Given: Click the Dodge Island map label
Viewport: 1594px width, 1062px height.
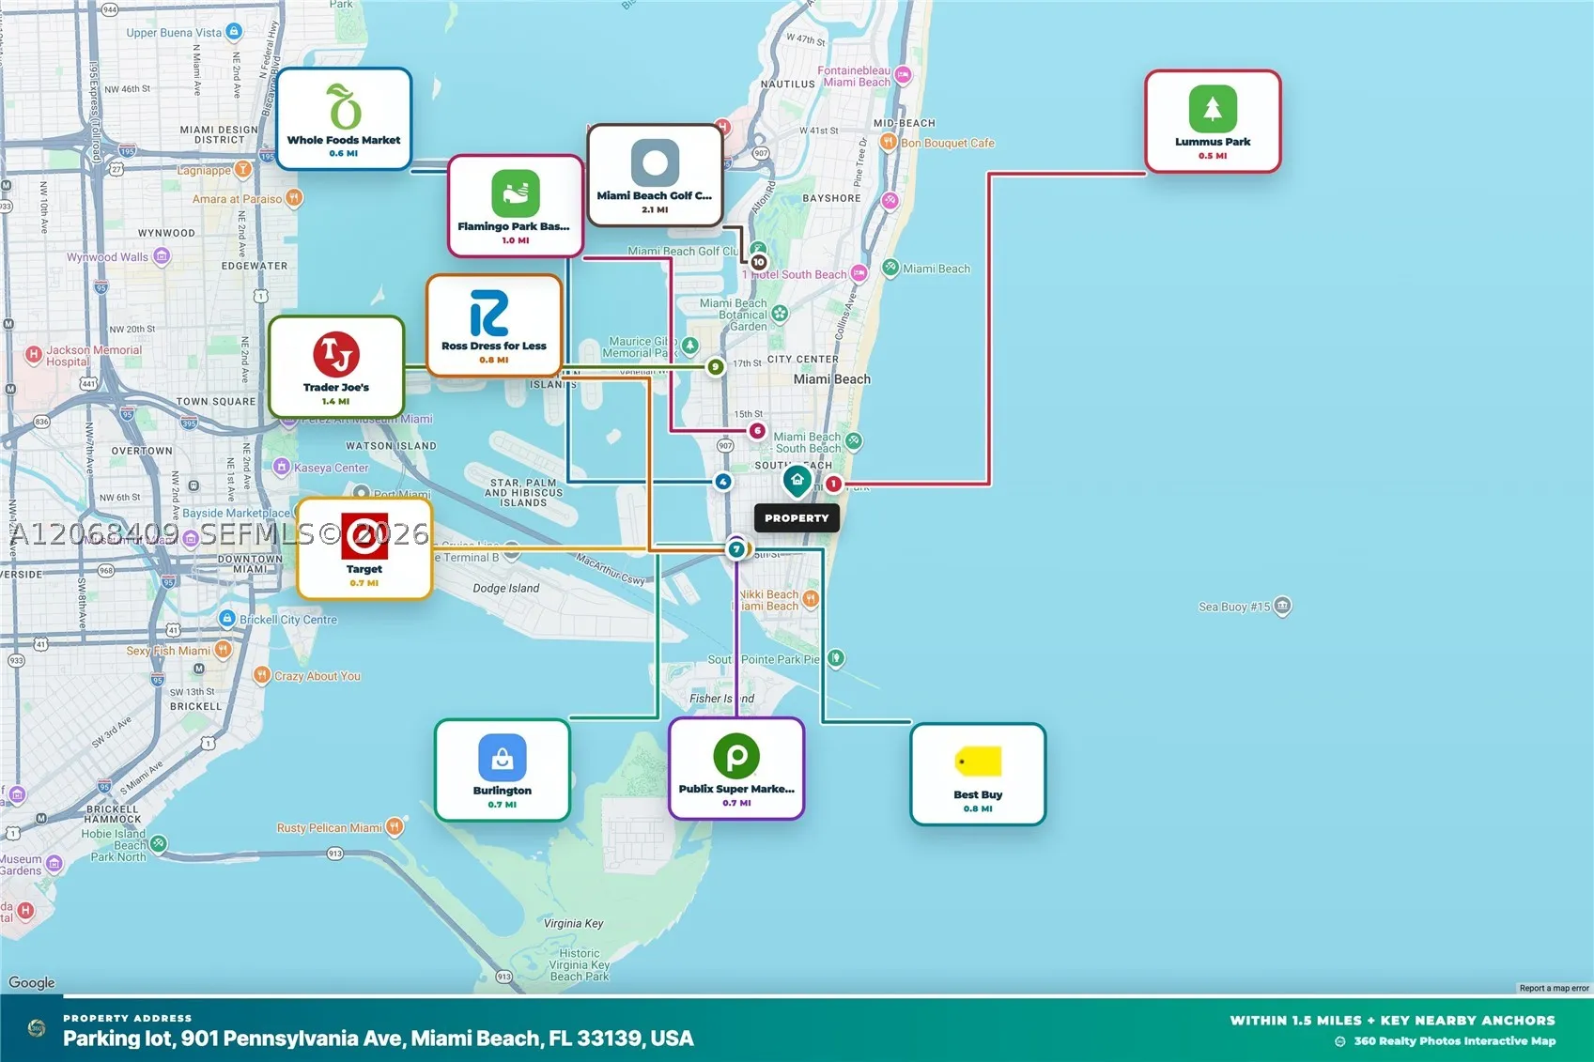Looking at the screenshot, I should [x=506, y=589].
